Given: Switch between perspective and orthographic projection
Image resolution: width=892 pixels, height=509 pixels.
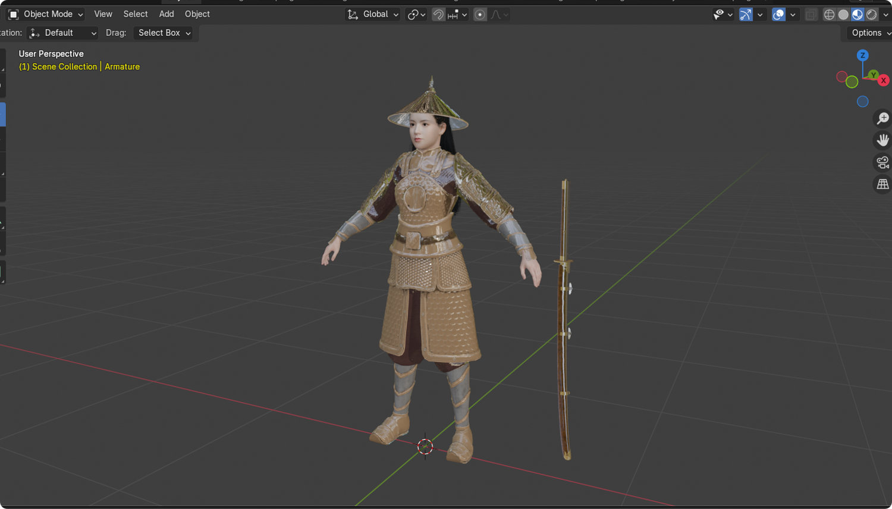Looking at the screenshot, I should (x=882, y=184).
